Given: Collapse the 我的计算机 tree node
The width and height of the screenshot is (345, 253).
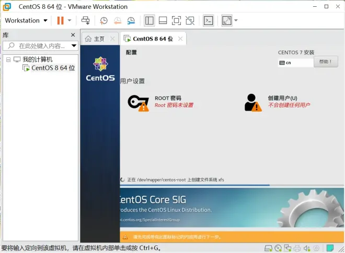Looking at the screenshot, I should coord(8,59).
